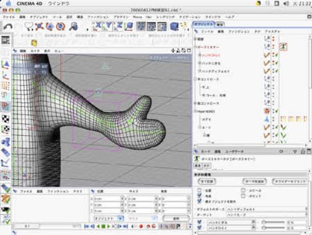This screenshot has width=312, height=235.
Task: Toggle the Y axis lock icon
Action: 109,26
